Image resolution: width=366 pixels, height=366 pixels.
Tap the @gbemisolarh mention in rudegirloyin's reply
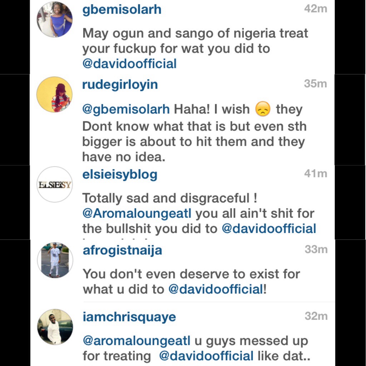[x=126, y=109]
